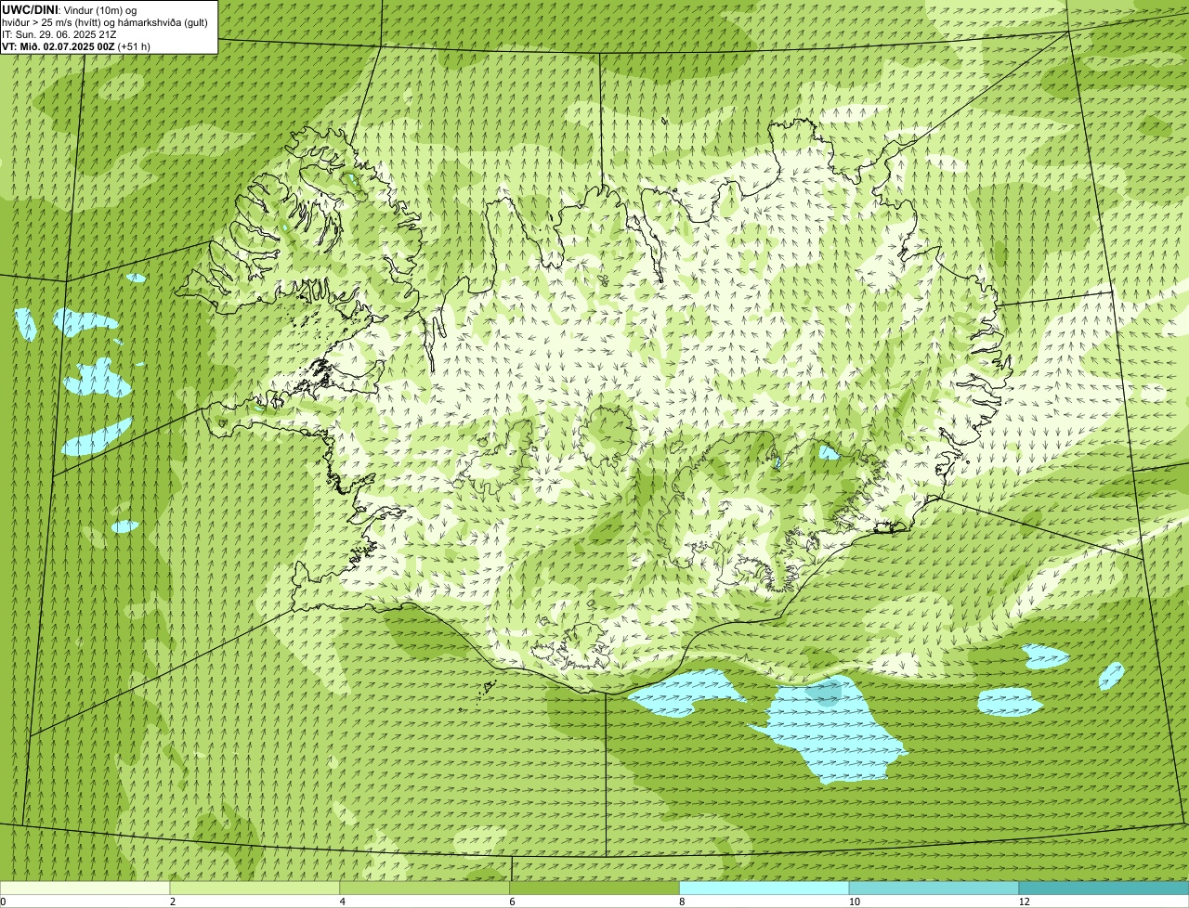Click the '(+51 h)' forecast offset text
Image resolution: width=1189 pixels, height=908 pixels.
click(x=134, y=45)
